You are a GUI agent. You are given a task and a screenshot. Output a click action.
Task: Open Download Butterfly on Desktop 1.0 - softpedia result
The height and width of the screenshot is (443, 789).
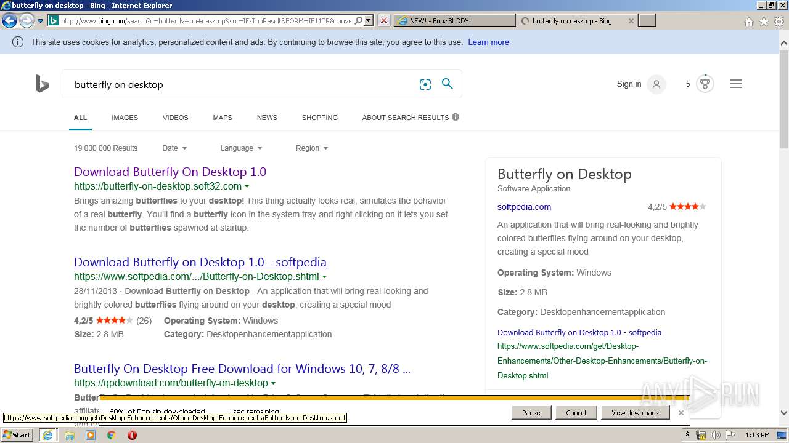pos(200,262)
